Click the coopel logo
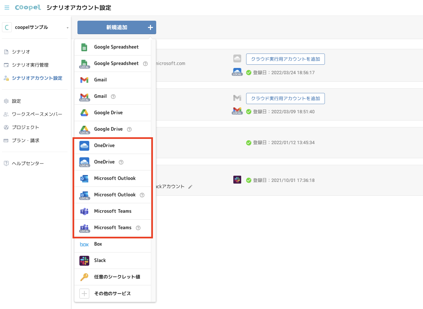This screenshot has height=309, width=423. click(x=28, y=7)
